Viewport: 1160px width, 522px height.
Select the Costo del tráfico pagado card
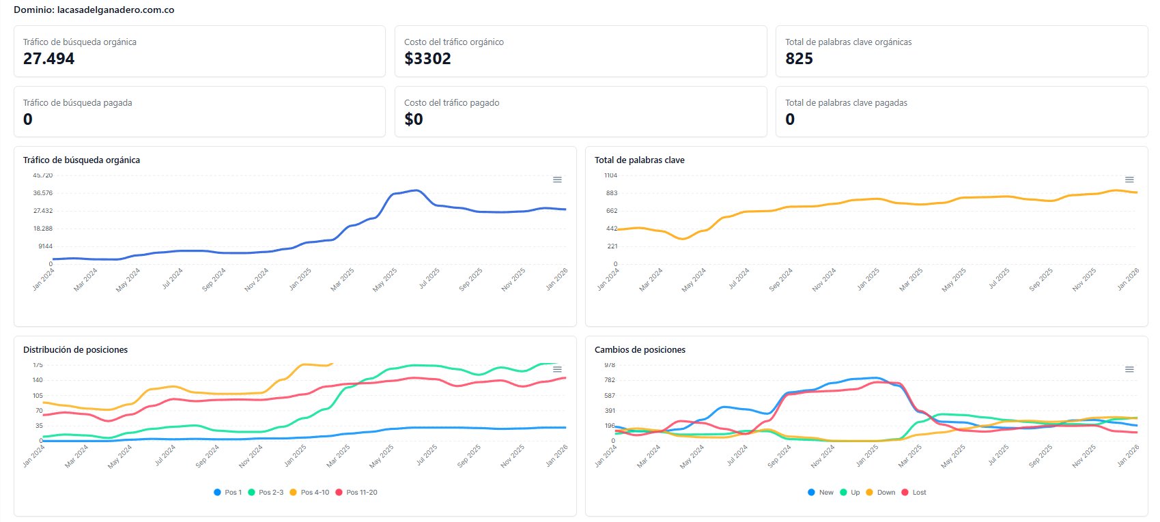click(x=580, y=111)
